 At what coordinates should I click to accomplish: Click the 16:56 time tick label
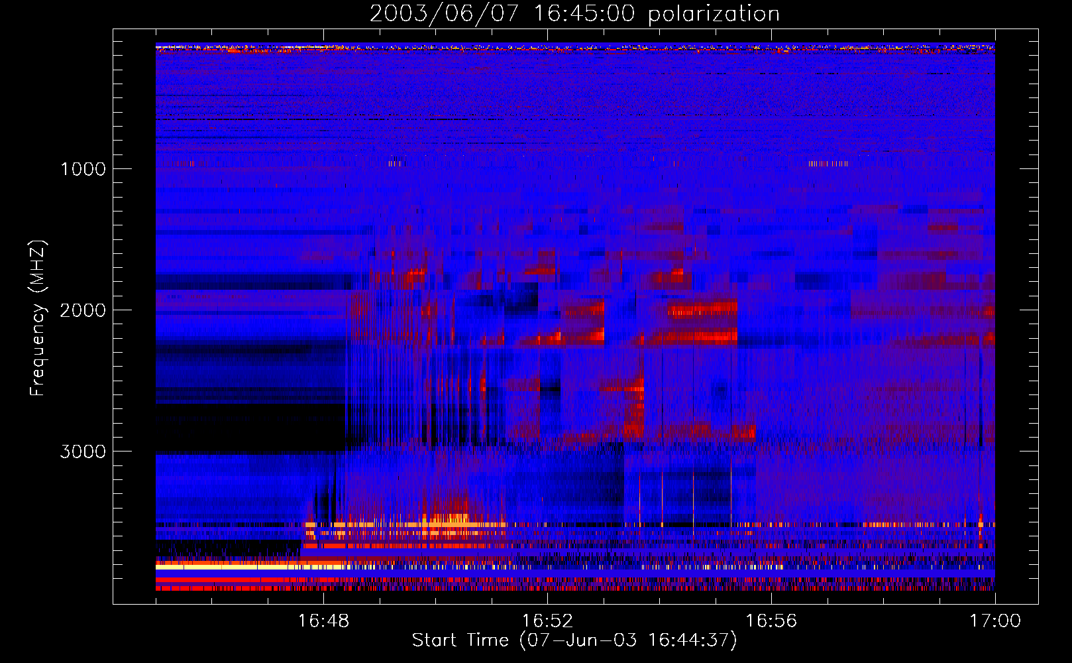pyautogui.click(x=771, y=621)
